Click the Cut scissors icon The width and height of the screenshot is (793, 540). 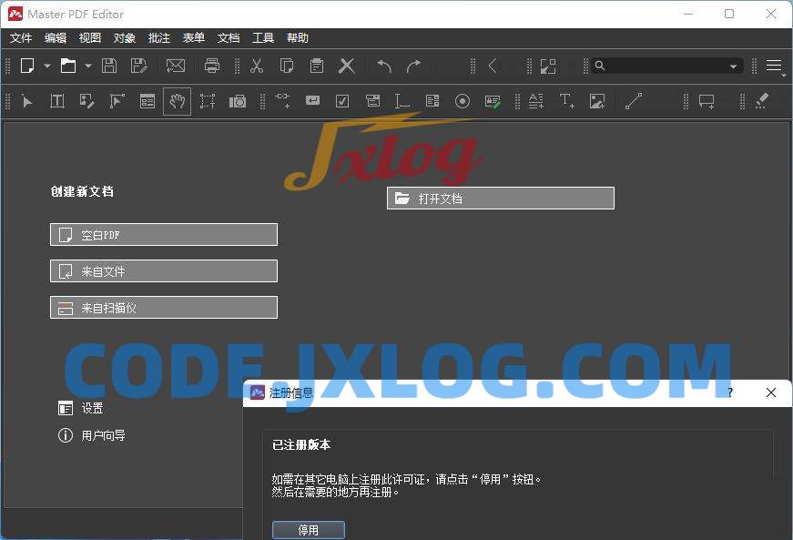257,66
